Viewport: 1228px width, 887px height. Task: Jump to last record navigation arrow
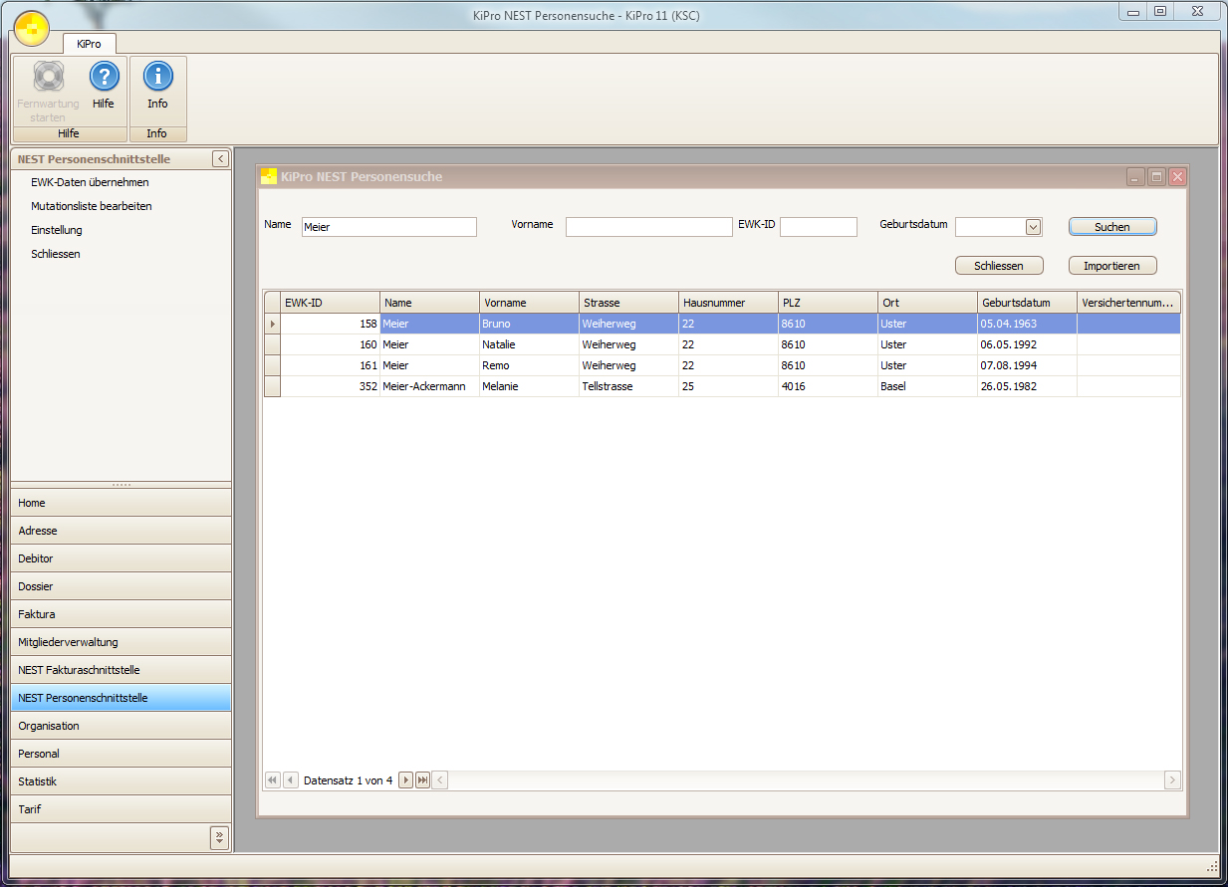click(422, 780)
